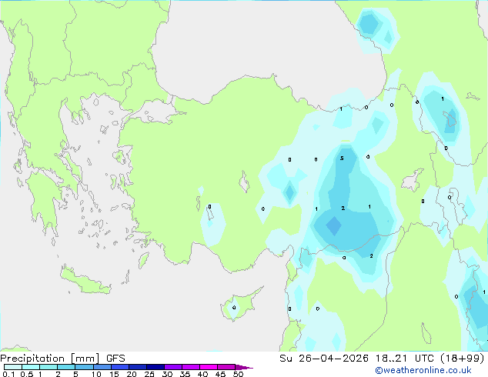Image resolution: width=488 pixels, height=377 pixels.
Task: Click the '50' legend scale label
Action: 238,374
